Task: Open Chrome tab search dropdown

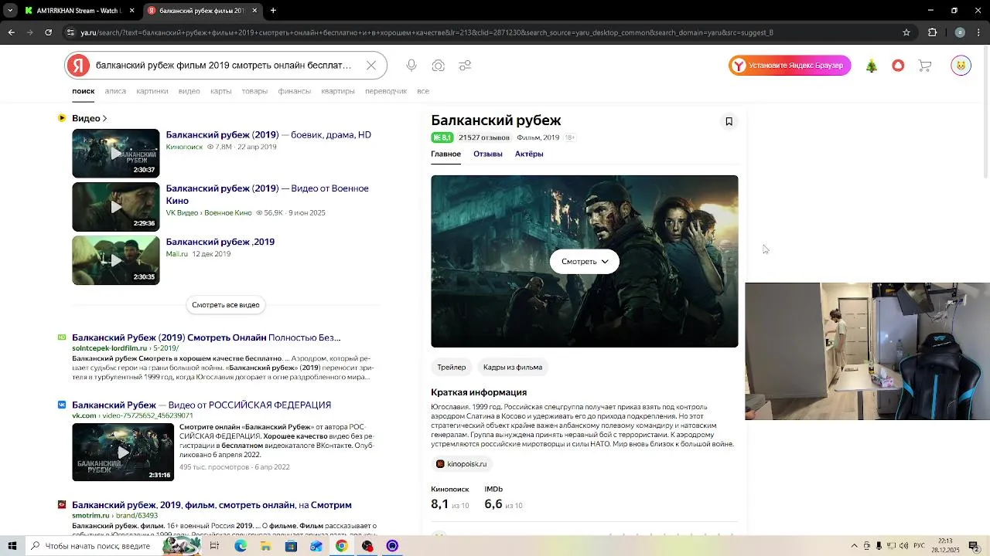Action: [x=10, y=11]
